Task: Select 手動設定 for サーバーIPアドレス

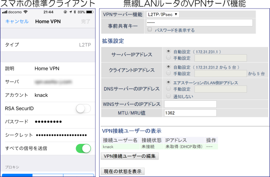Action: [168, 58]
